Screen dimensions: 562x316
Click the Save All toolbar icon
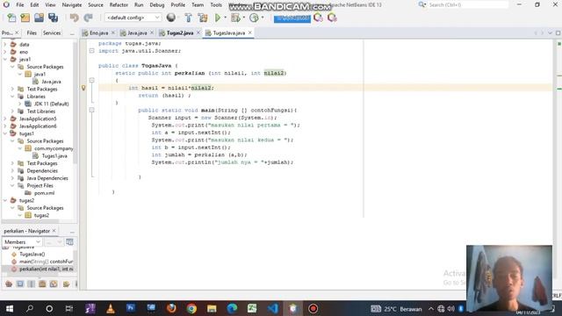53,18
